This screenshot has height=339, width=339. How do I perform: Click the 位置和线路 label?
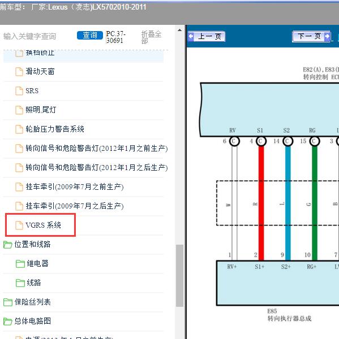tap(32, 244)
